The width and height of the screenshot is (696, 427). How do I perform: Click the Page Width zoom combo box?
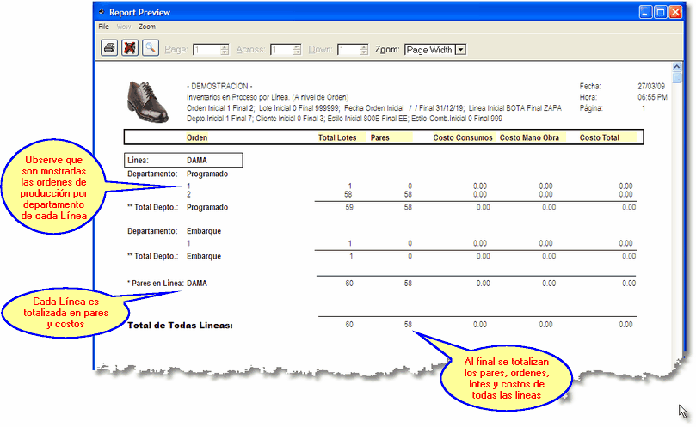(429, 50)
